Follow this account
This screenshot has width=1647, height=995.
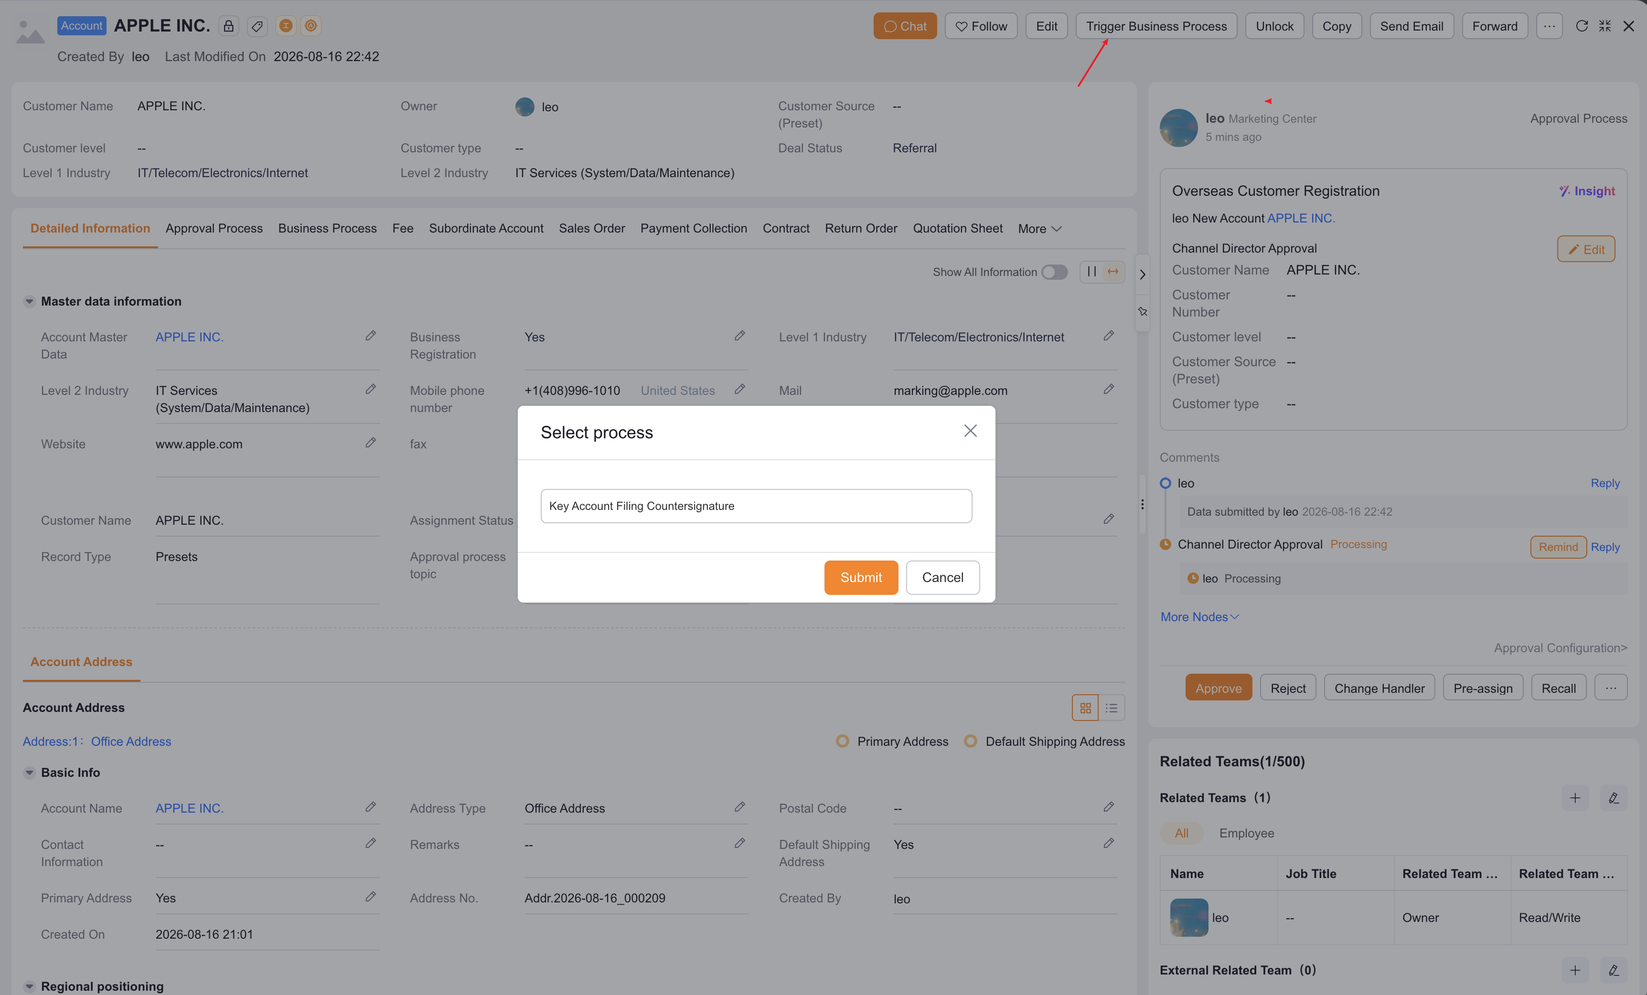(x=981, y=26)
